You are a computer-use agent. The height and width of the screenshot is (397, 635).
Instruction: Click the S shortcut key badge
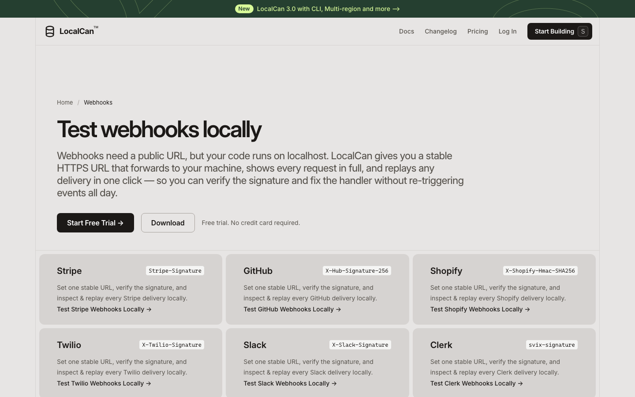tap(583, 31)
